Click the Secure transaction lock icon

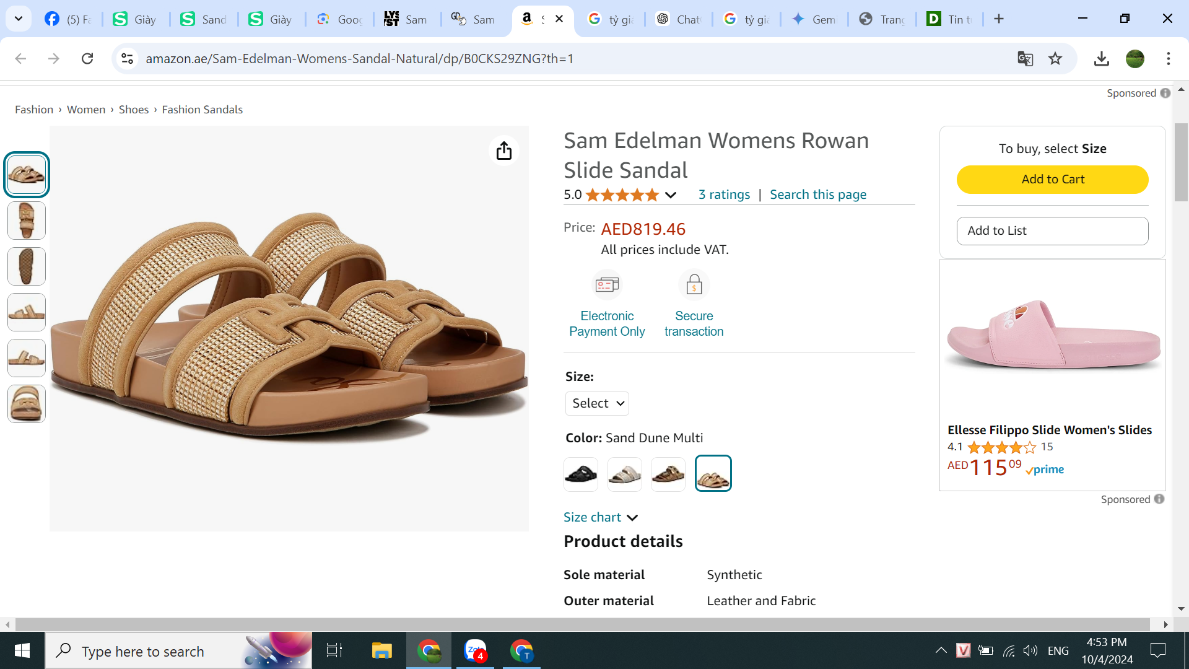pos(694,285)
